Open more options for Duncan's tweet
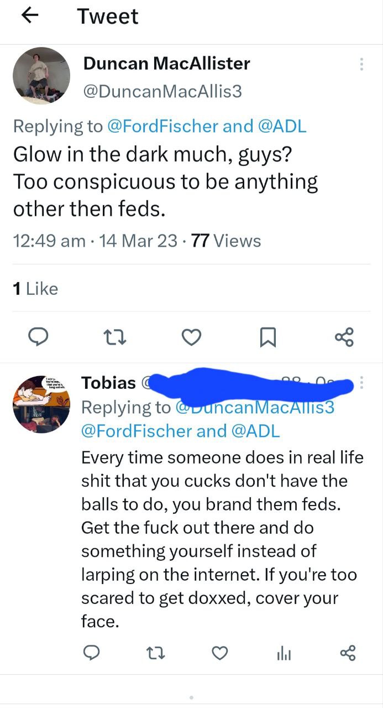The image size is (383, 708). 361,64
